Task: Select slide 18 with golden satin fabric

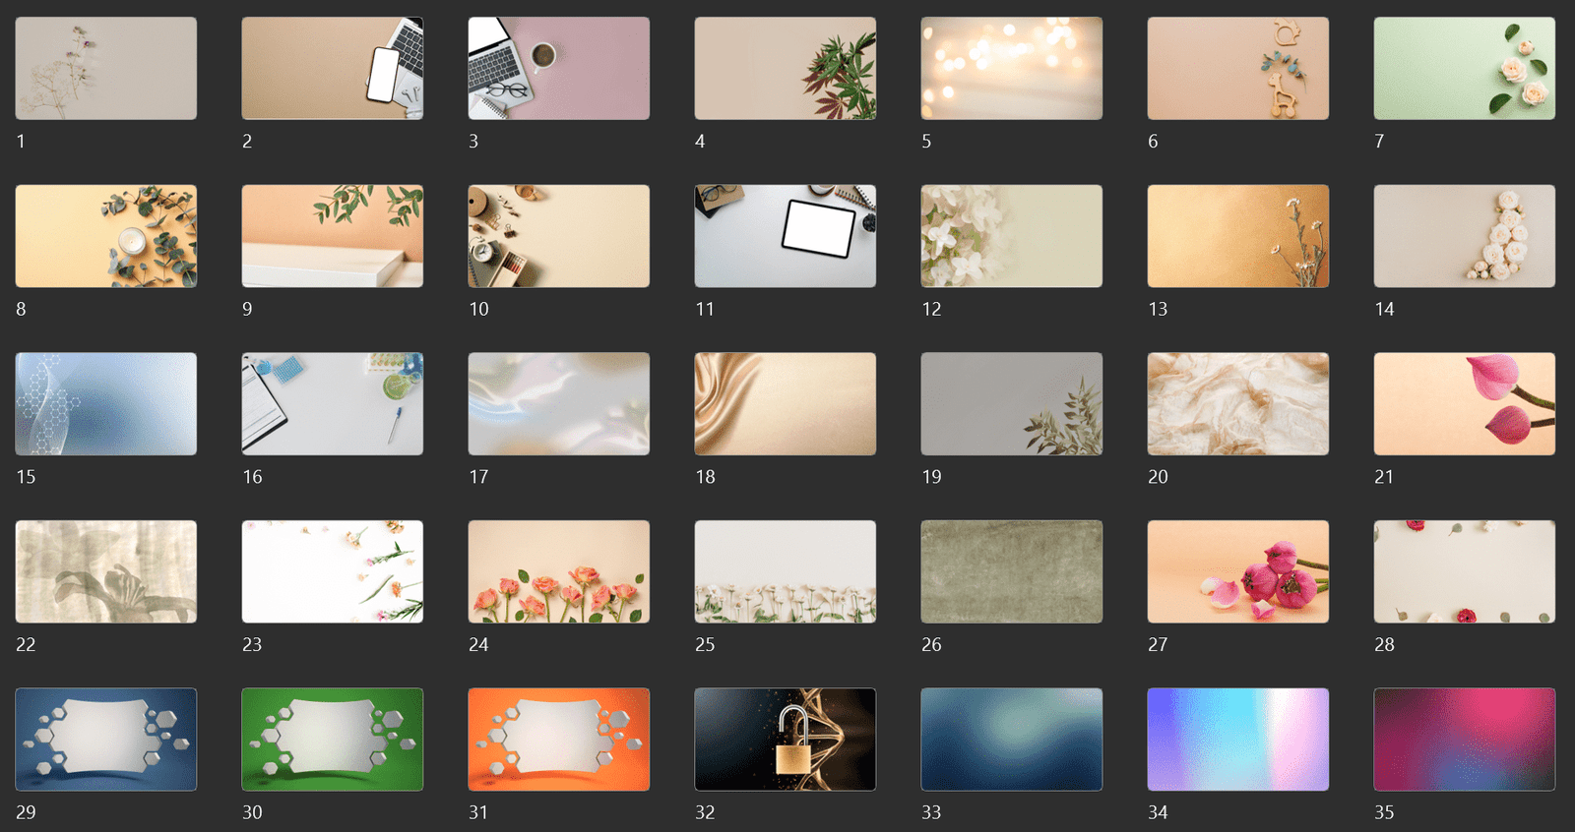Action: click(x=786, y=404)
